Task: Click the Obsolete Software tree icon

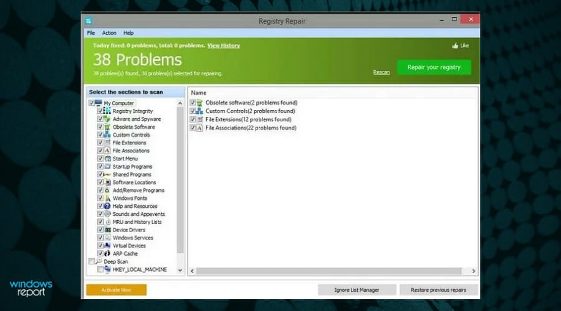Action: [x=107, y=127]
